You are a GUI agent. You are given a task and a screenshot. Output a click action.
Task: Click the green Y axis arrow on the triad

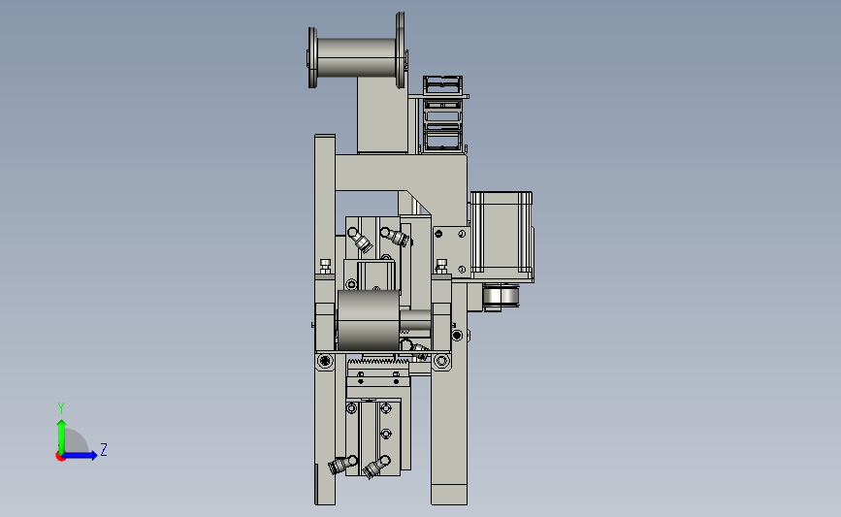coord(62,436)
